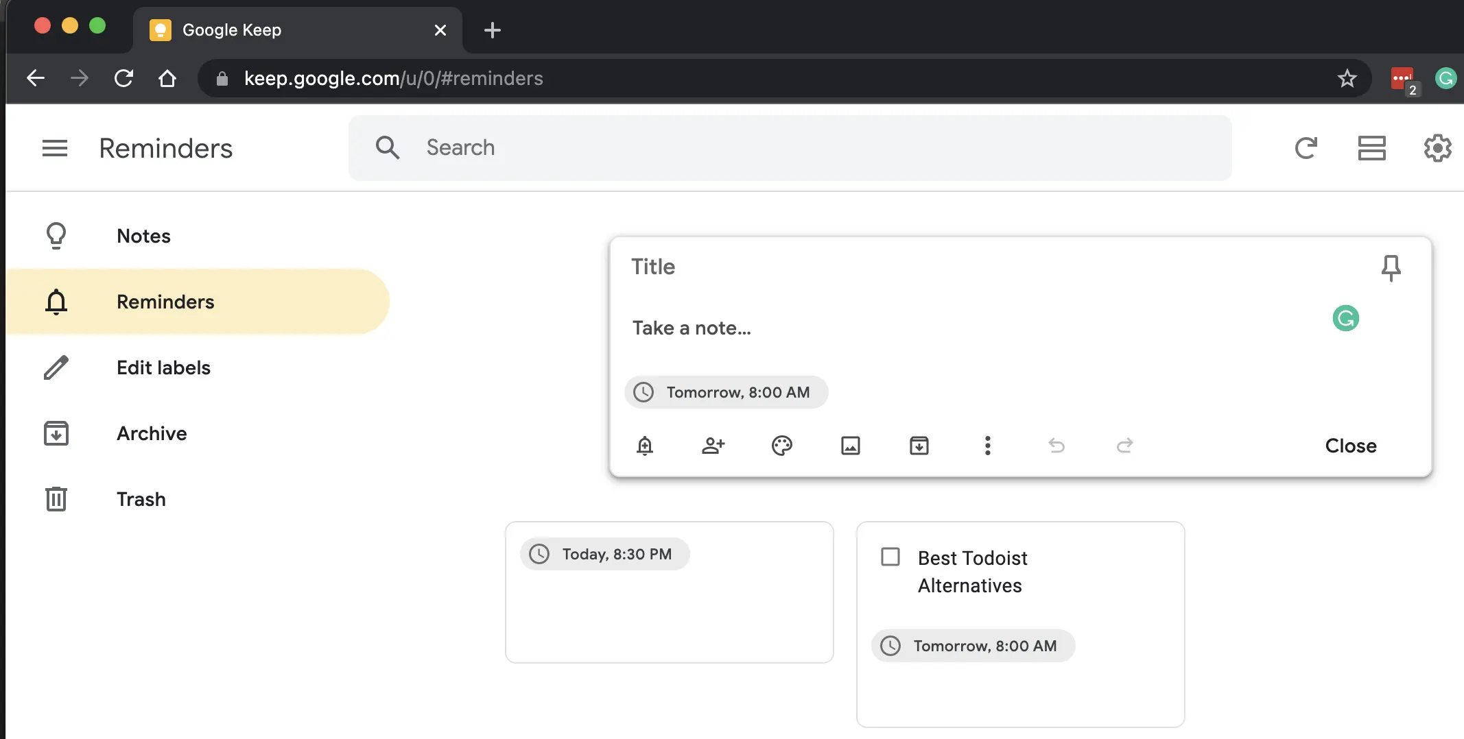The image size is (1464, 739).
Task: Select Reminders in the sidebar
Action: 198,302
